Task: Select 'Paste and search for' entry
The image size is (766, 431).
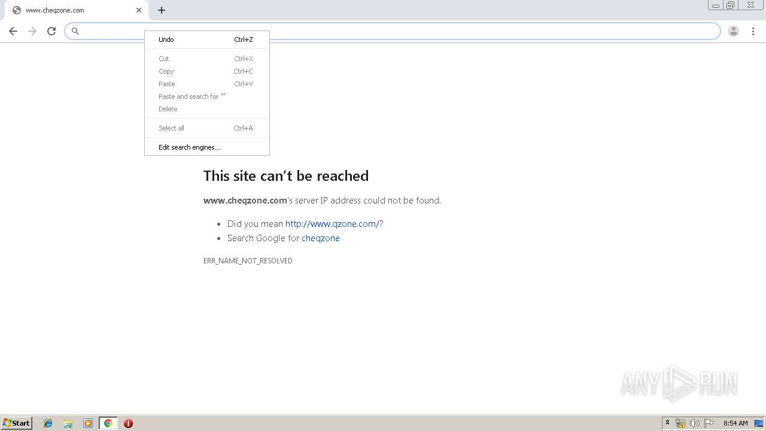Action: [x=207, y=96]
